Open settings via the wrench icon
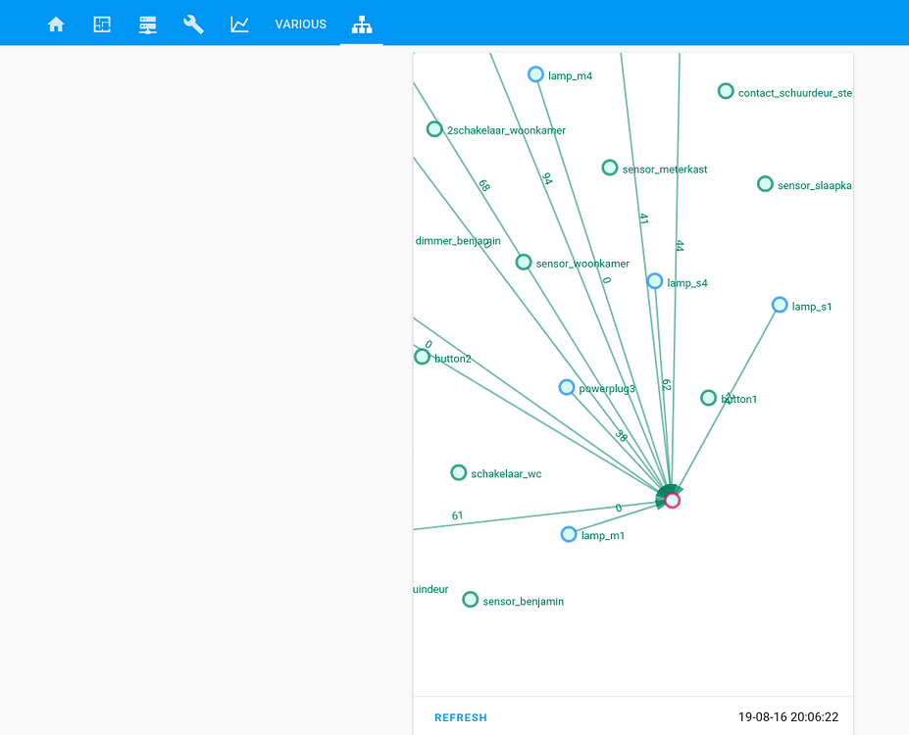Screen dimensions: 909x735 (x=193, y=24)
